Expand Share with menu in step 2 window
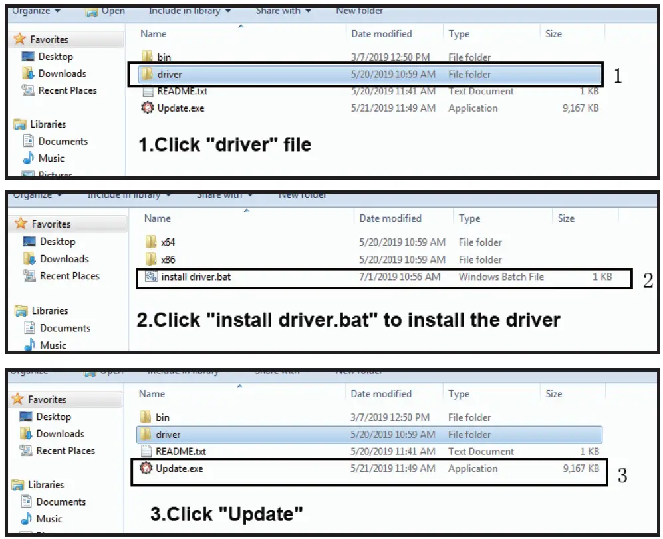The image size is (663, 539). pyautogui.click(x=225, y=195)
